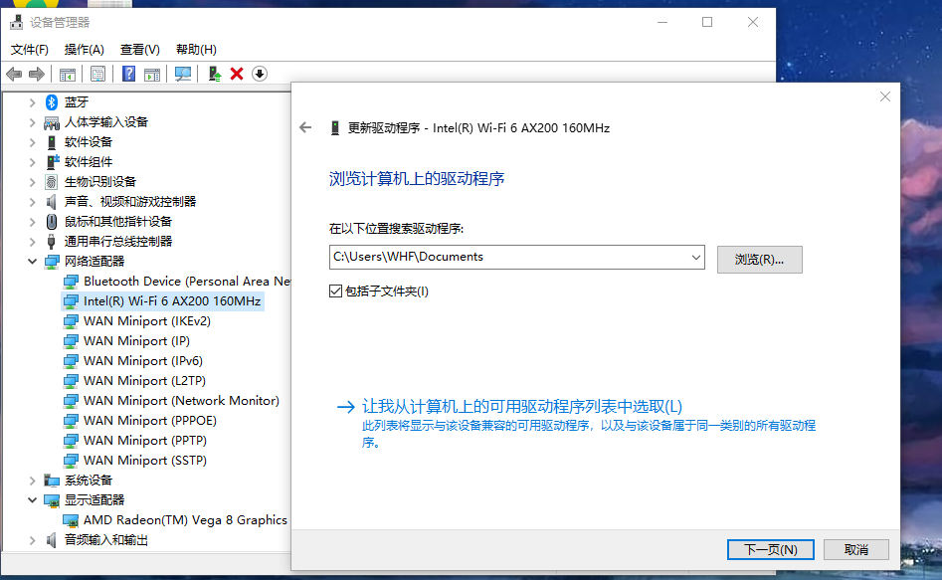Open the 帮助(H) menu
Screen dimensions: 942x580
click(x=196, y=50)
